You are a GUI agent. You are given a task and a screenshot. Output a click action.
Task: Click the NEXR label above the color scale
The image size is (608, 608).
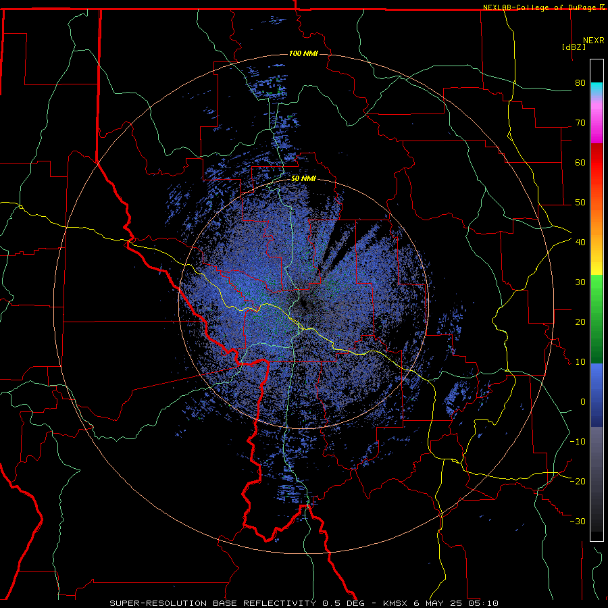(x=593, y=41)
